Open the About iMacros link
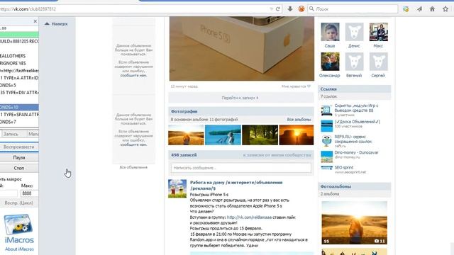The image size is (454, 255). click(x=19, y=249)
